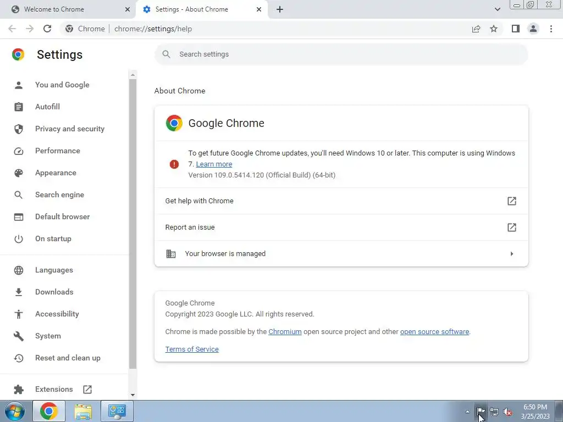The image size is (563, 422).
Task: Click the muted volume tray icon
Action: coord(507,412)
